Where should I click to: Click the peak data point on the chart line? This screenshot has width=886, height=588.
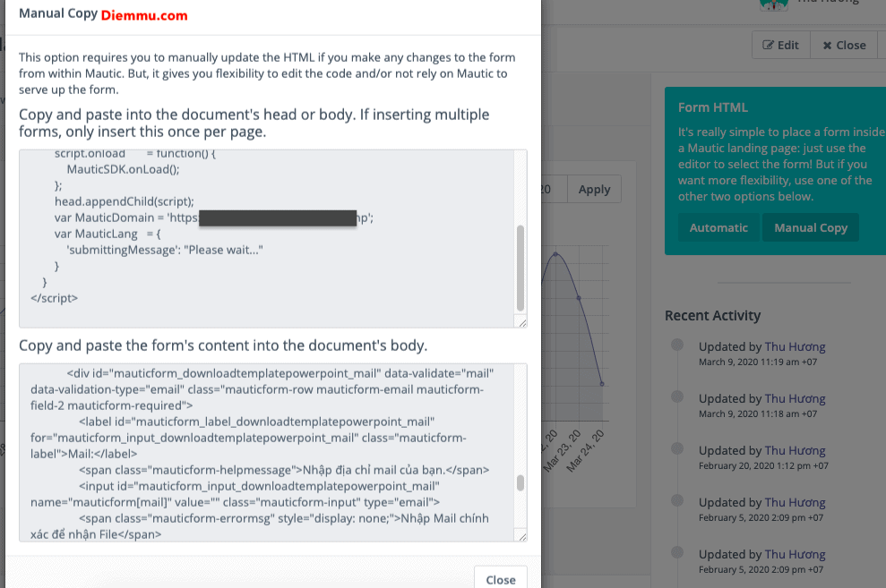[x=555, y=254]
